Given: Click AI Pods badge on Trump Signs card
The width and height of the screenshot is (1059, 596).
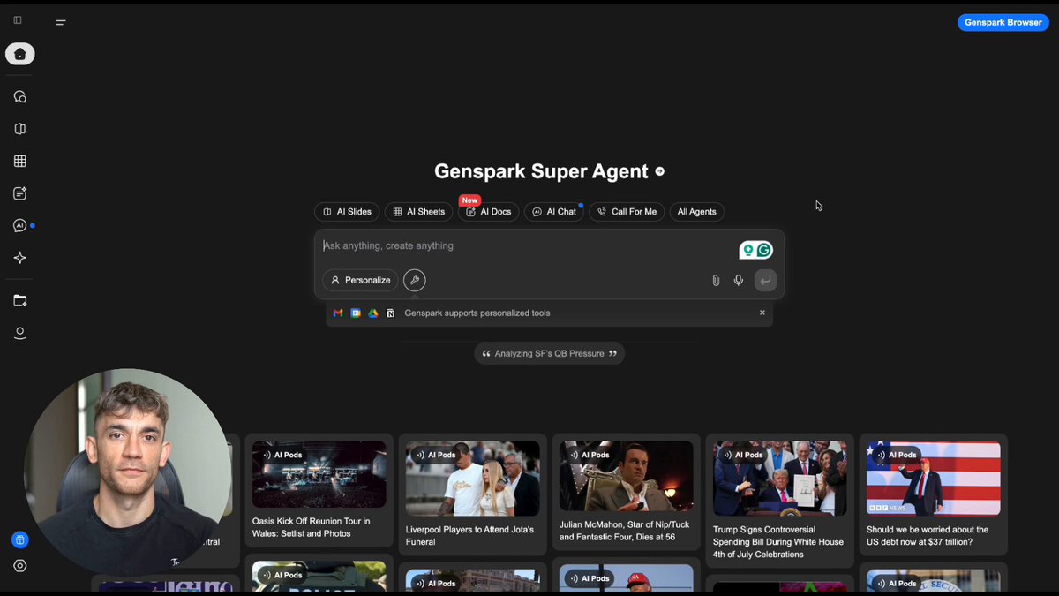Looking at the screenshot, I should (742, 455).
